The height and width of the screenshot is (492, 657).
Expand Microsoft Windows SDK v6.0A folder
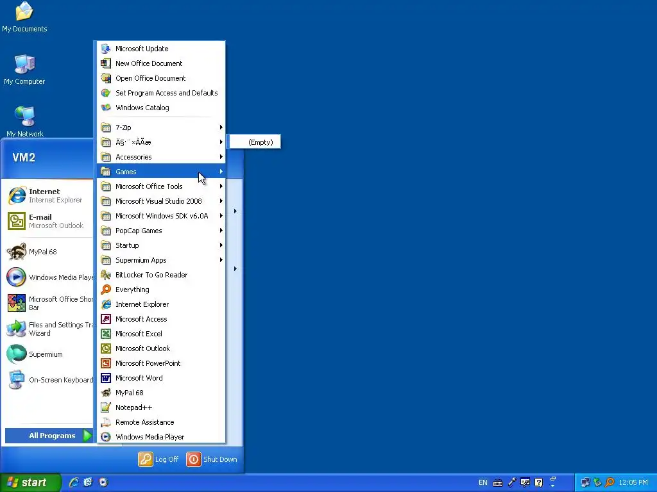[161, 216]
